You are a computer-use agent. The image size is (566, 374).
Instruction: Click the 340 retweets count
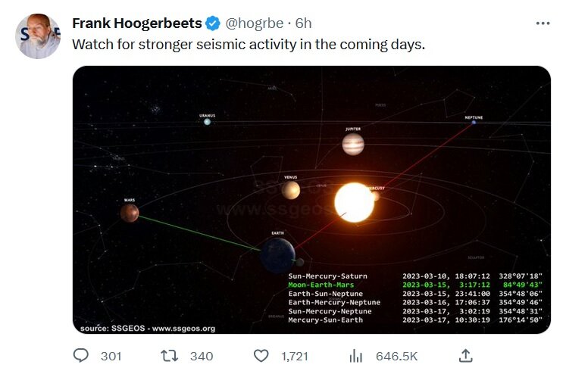[x=202, y=356]
